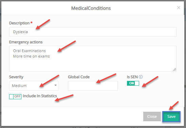Dismiss dialog with the X icon
The height and width of the screenshot is (128, 186).
tap(179, 8)
